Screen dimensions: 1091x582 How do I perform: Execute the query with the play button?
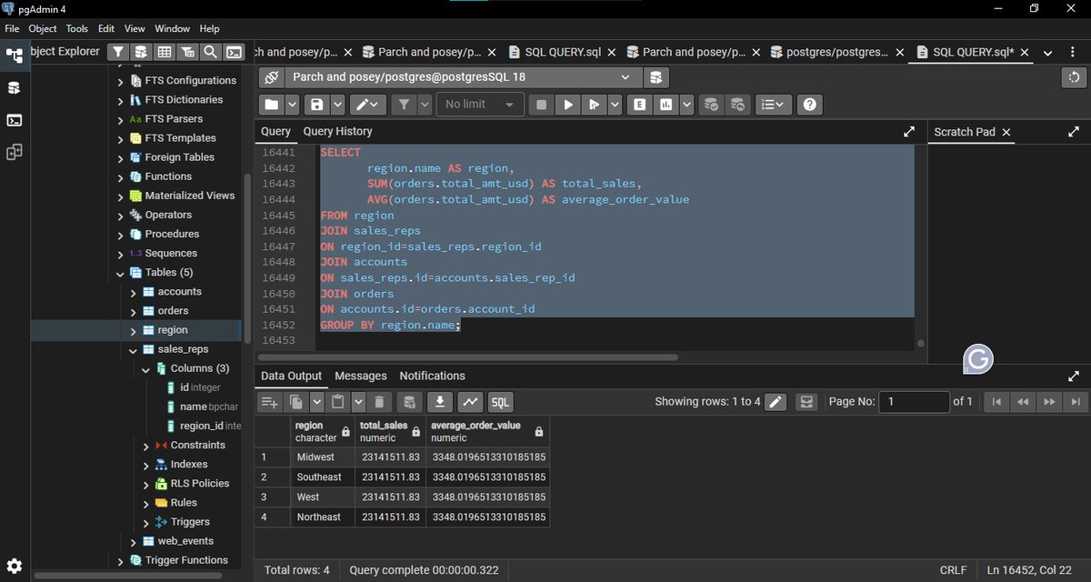[x=568, y=105]
